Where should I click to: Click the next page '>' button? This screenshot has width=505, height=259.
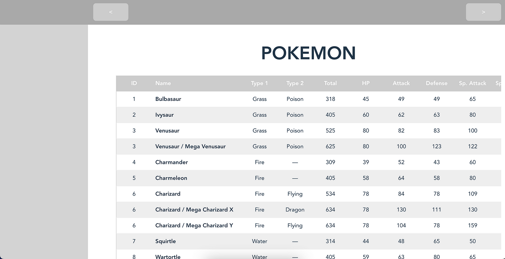pyautogui.click(x=483, y=12)
